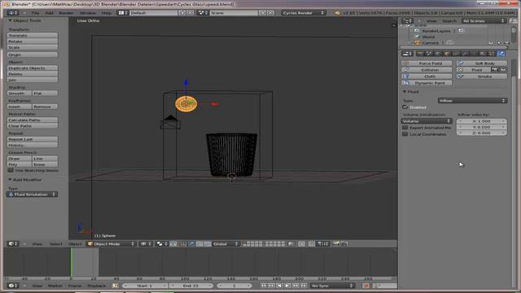The height and width of the screenshot is (293, 521).
Task: Toggle Camera visibility eye in outliner
Action: tap(491, 43)
